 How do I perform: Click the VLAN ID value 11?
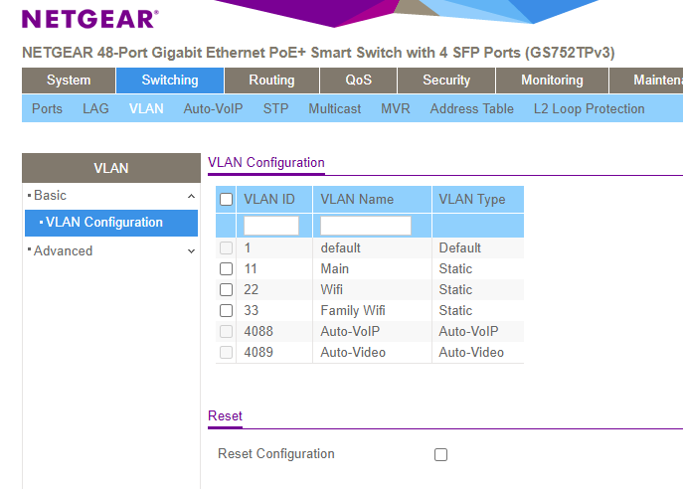251,269
